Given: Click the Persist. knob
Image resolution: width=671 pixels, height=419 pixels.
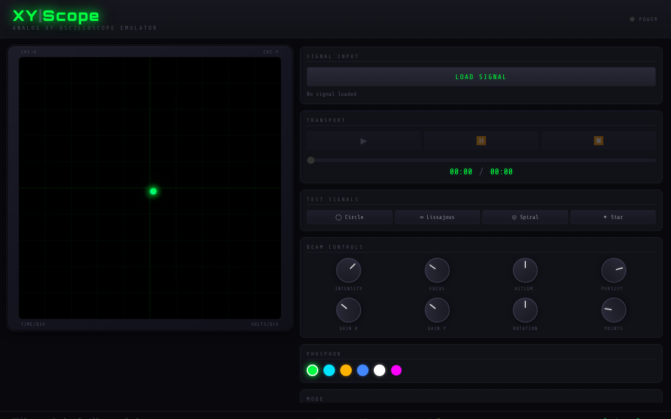Looking at the screenshot, I should click(614, 270).
